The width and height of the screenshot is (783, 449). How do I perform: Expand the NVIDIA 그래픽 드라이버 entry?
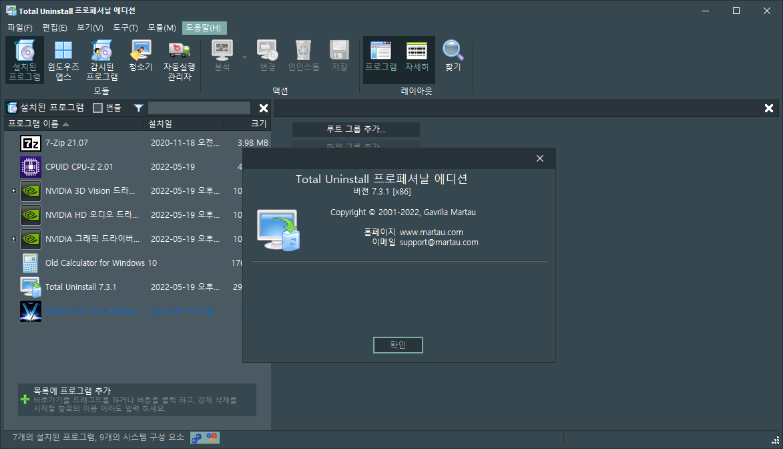click(x=13, y=239)
